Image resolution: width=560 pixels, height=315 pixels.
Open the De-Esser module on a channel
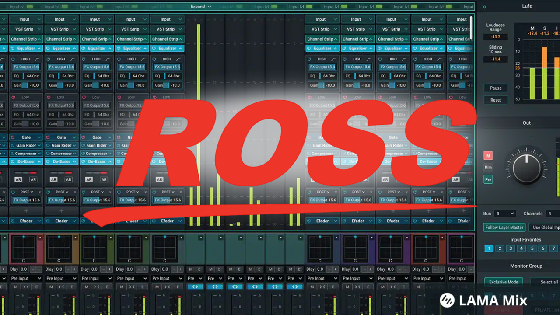pyautogui.click(x=25, y=161)
